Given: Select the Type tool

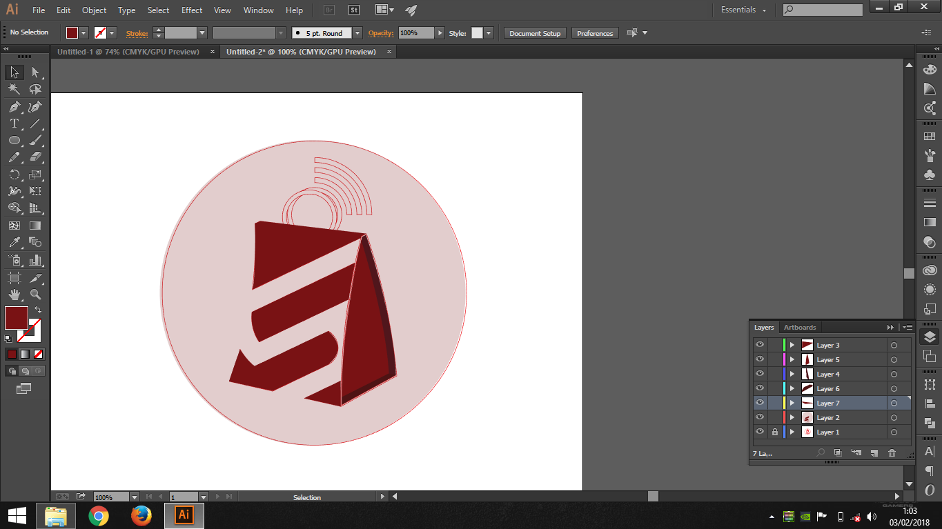Looking at the screenshot, I should pyautogui.click(x=14, y=123).
